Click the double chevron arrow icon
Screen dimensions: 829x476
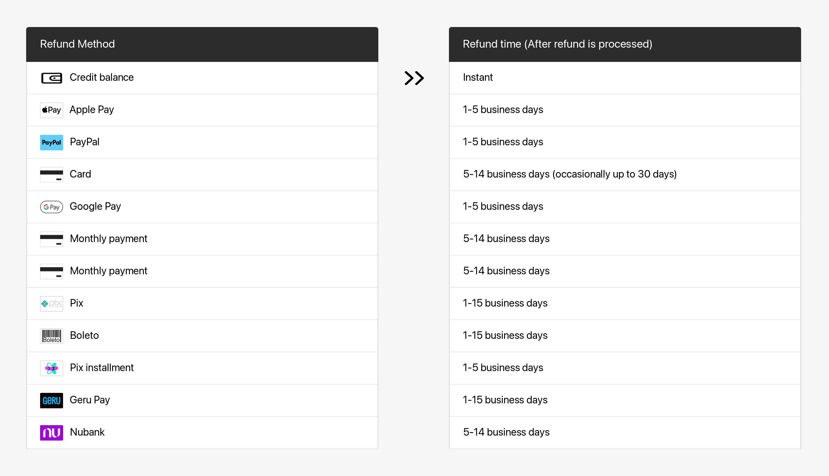point(414,78)
